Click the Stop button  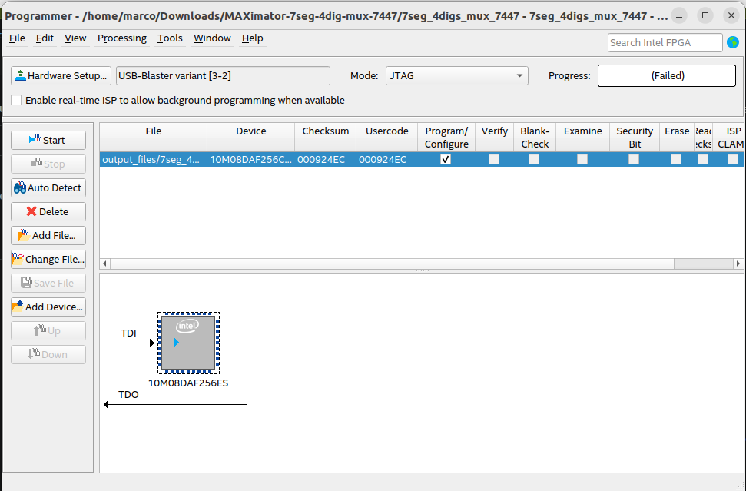tap(48, 164)
